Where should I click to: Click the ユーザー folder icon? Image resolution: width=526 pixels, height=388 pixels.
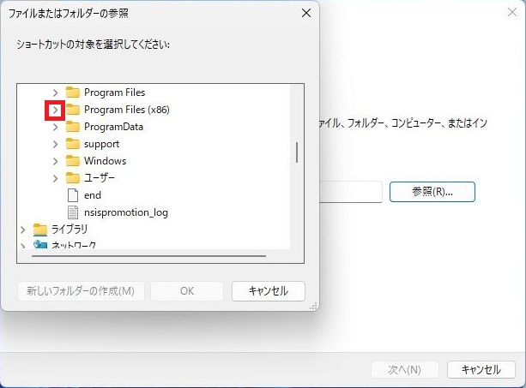pos(72,178)
